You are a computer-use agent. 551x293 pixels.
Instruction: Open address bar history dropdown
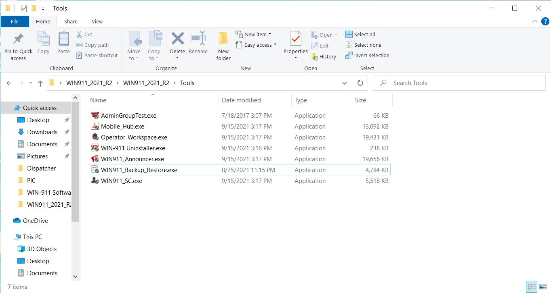pyautogui.click(x=345, y=83)
